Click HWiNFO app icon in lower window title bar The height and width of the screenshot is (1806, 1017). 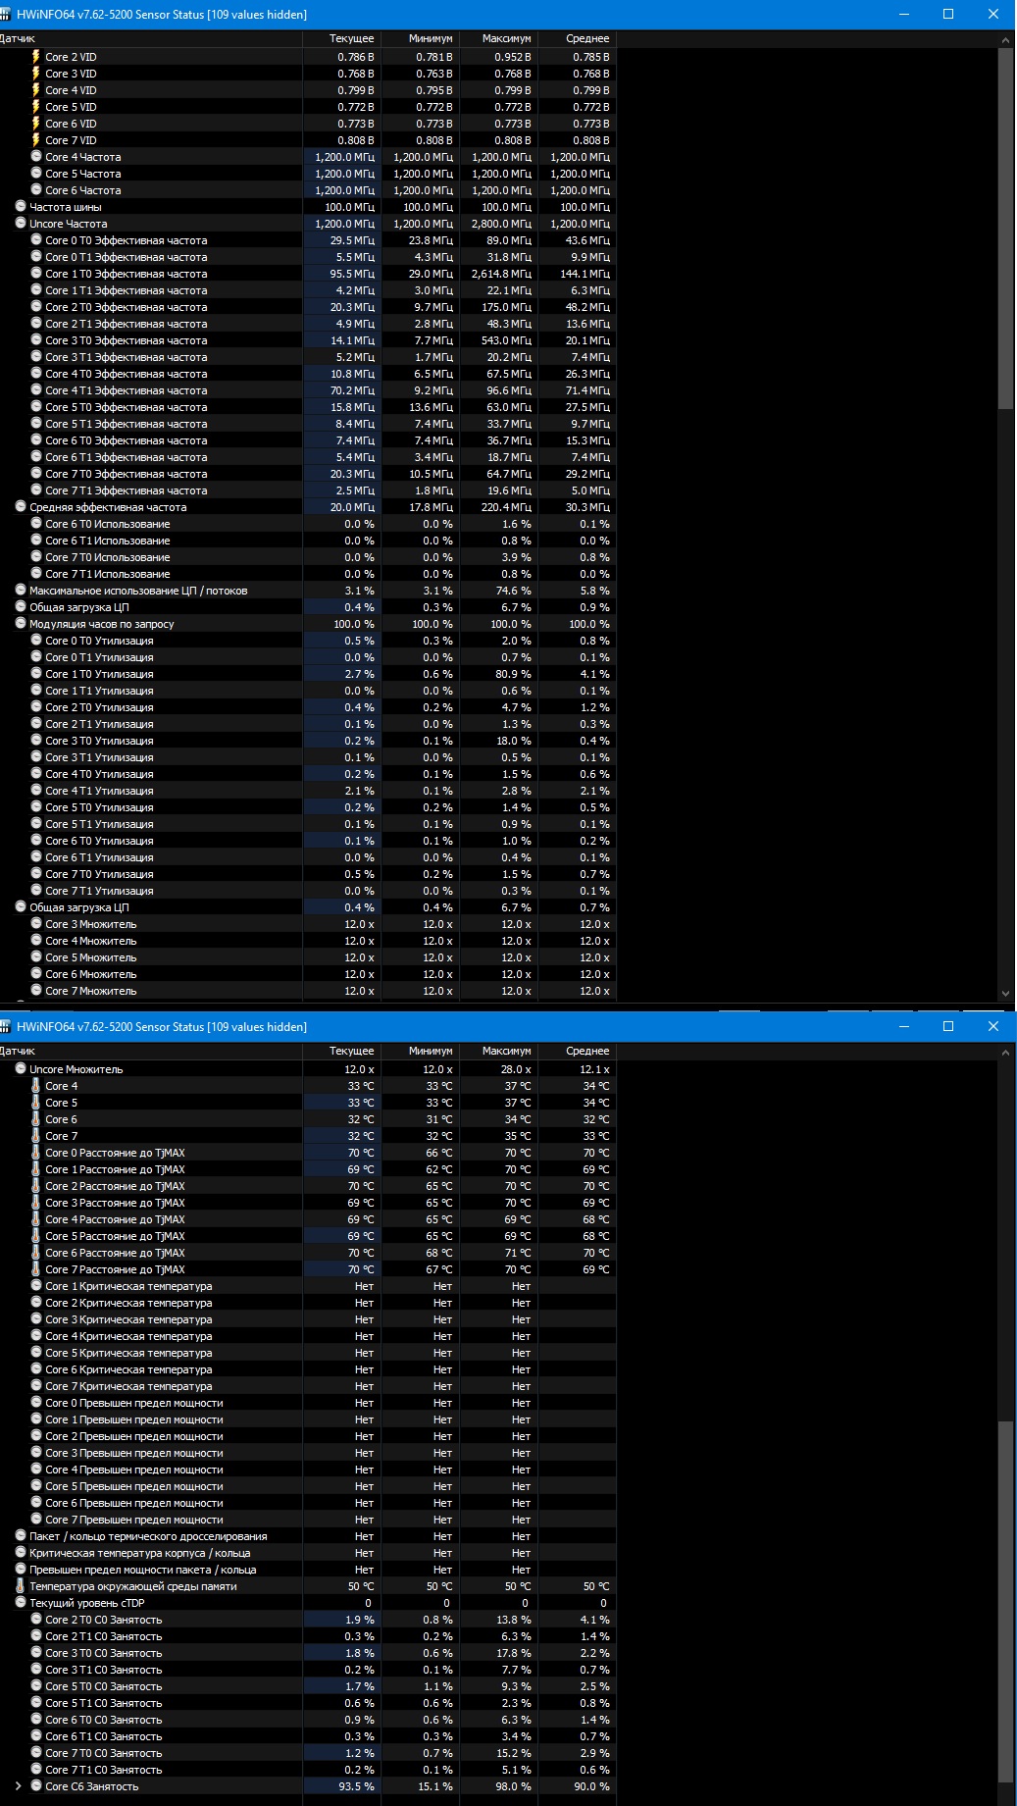point(7,1027)
